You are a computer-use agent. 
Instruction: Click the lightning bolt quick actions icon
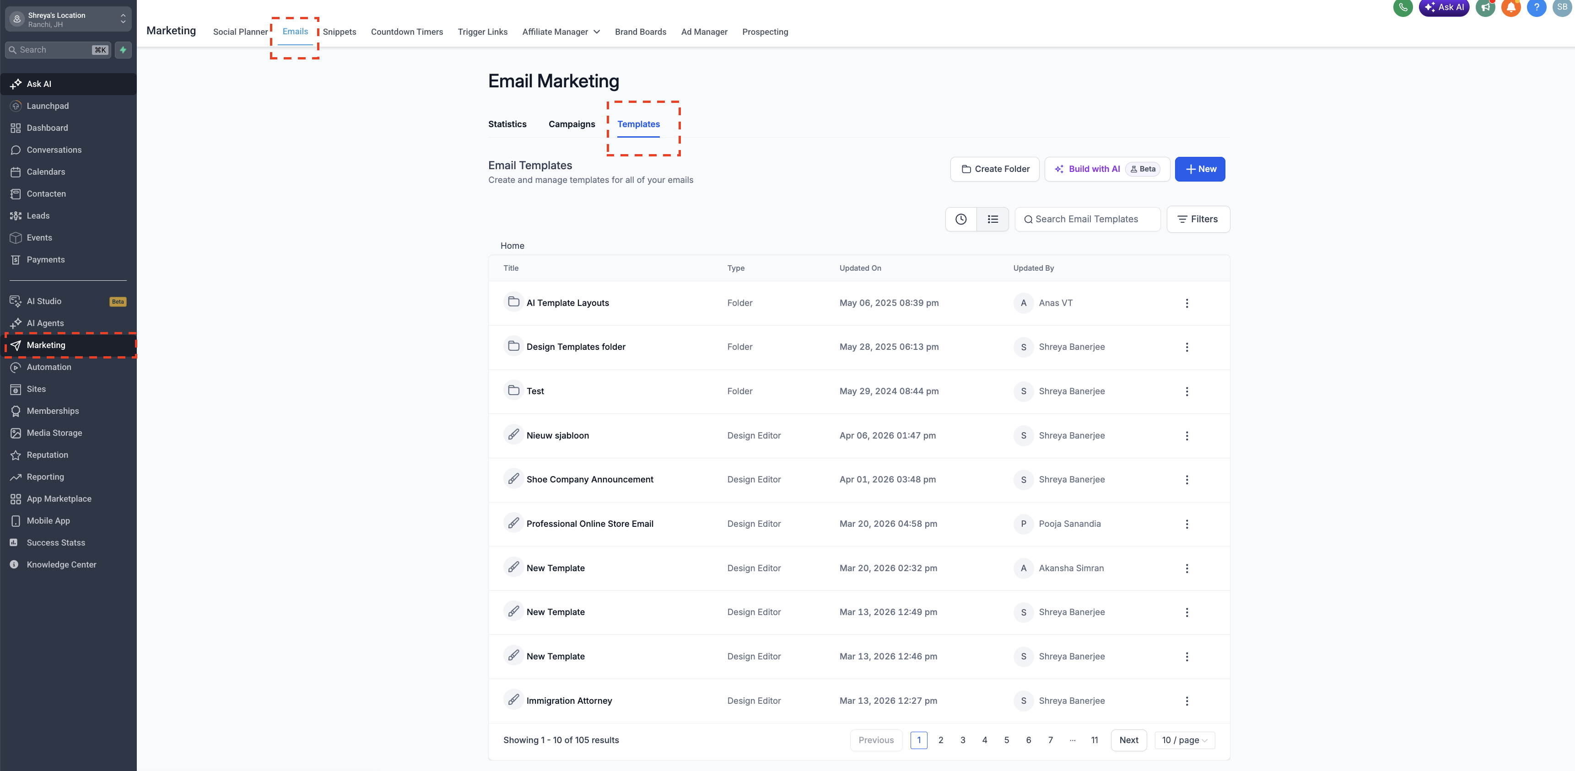coord(123,50)
